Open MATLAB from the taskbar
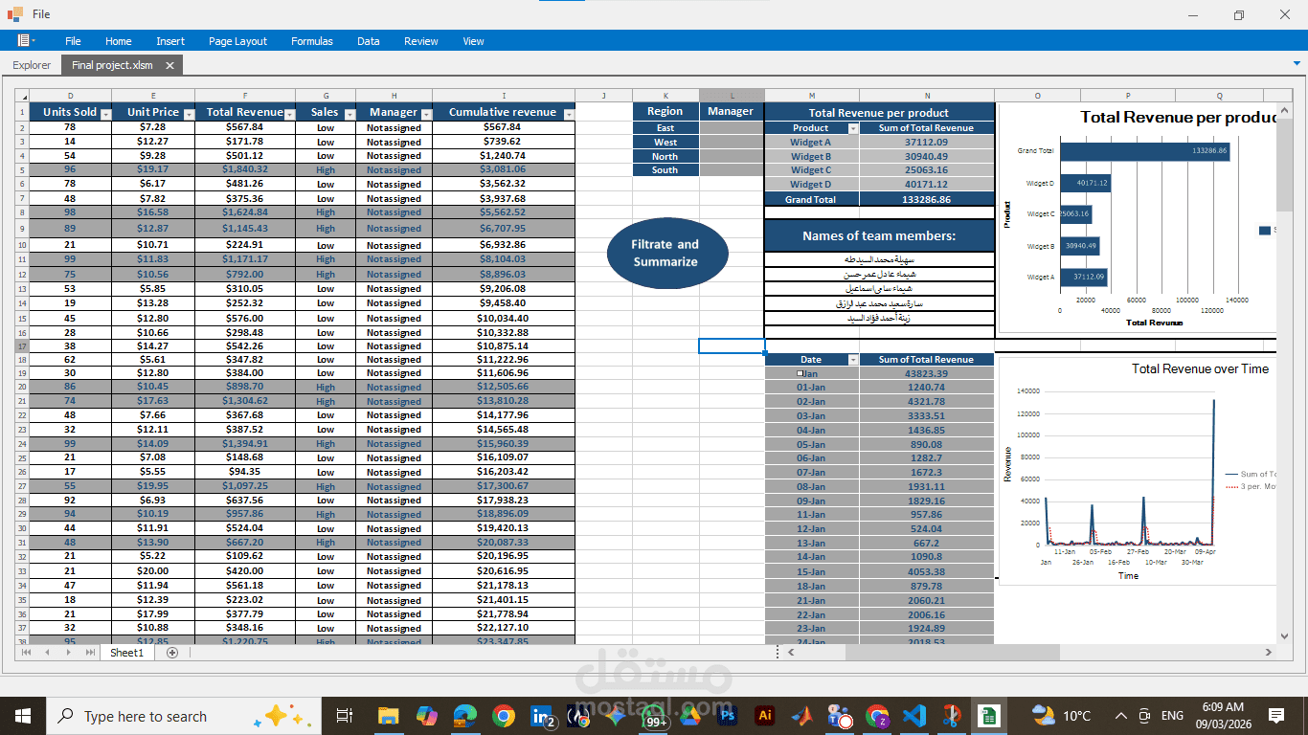The width and height of the screenshot is (1308, 735). click(802, 715)
